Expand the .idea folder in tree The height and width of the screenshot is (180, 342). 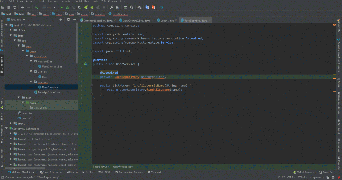point(11,30)
